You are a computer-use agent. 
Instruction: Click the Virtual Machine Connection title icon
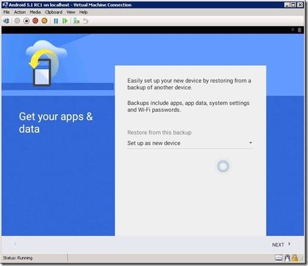[5, 5]
